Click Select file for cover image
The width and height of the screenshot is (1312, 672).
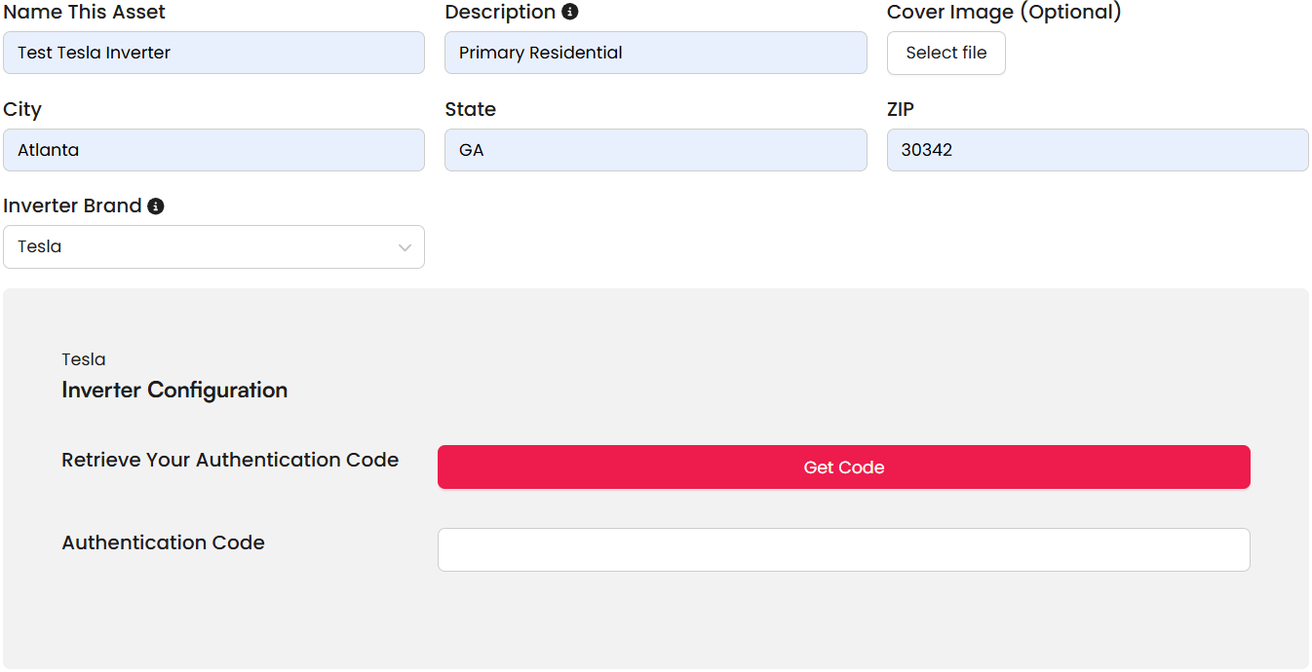946,53
